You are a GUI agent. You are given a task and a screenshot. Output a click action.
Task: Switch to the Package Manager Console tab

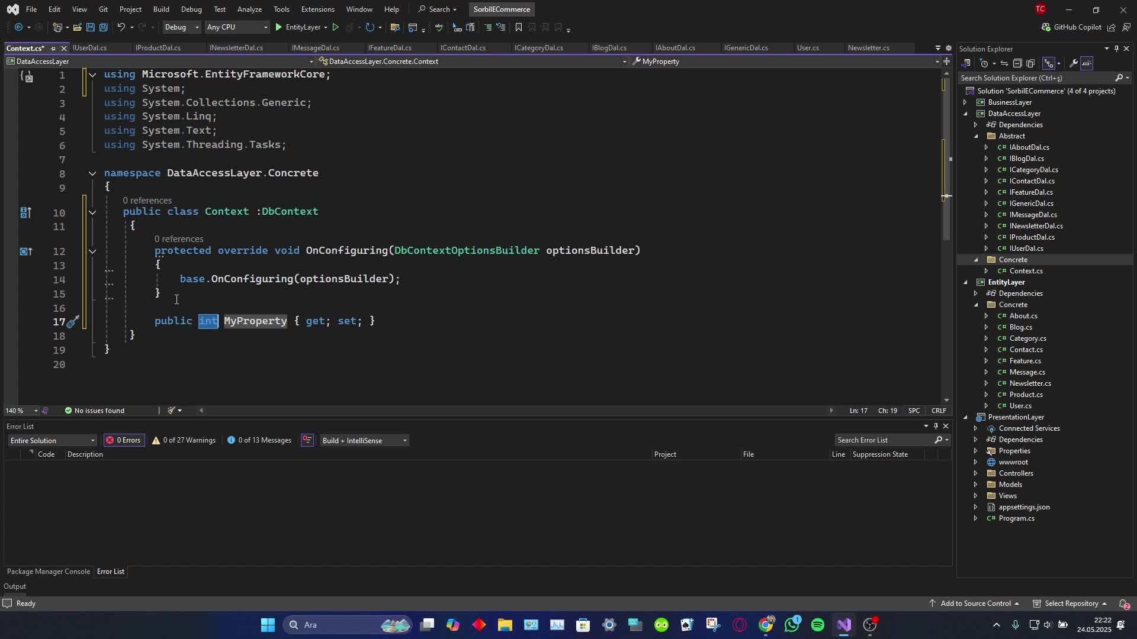[49, 572]
